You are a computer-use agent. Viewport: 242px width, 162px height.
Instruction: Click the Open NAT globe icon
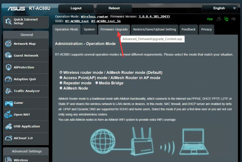pos(8,114)
